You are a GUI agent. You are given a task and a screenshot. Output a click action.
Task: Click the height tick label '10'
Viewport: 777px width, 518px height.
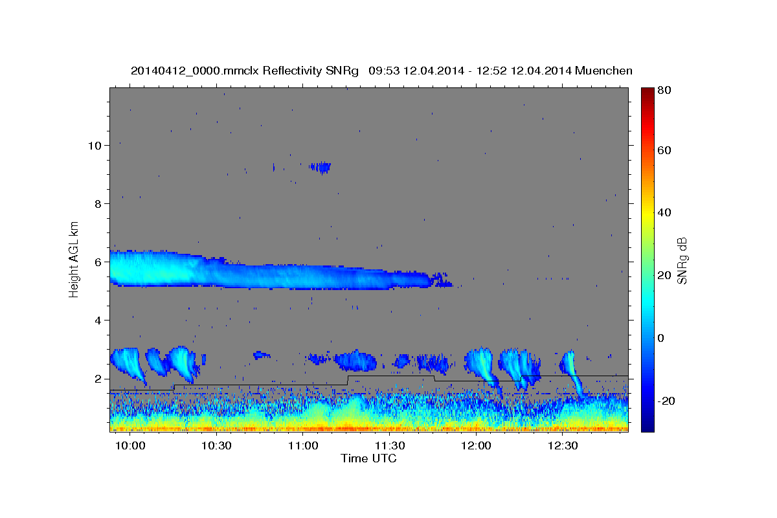(x=94, y=145)
